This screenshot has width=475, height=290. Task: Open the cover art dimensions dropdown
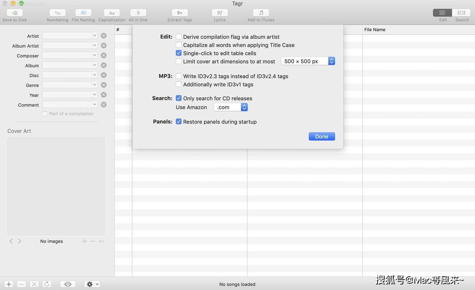[331, 61]
